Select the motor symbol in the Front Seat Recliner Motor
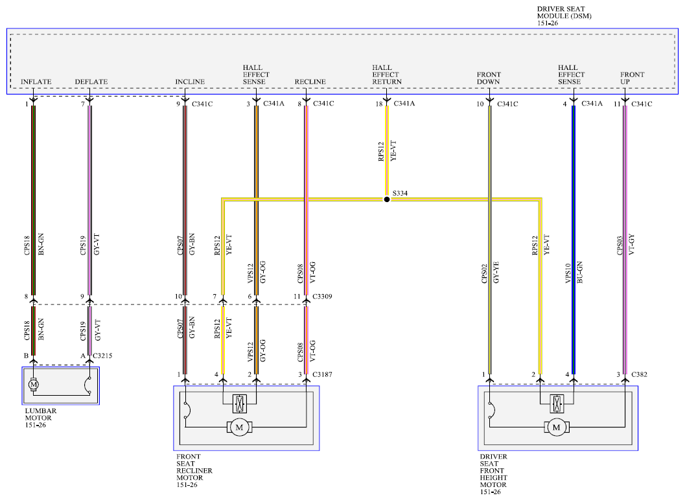The height and width of the screenshot is (500, 685). click(x=239, y=427)
